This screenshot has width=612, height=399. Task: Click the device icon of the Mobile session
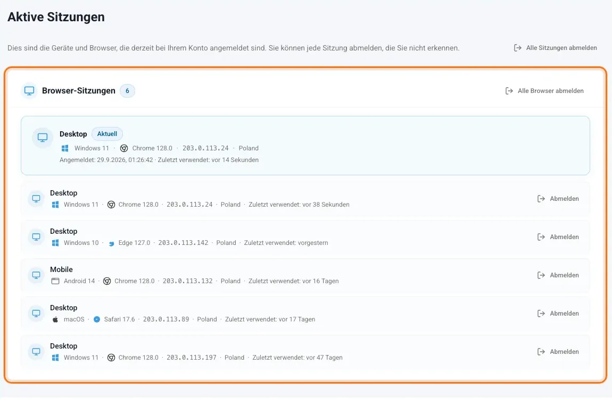point(36,275)
